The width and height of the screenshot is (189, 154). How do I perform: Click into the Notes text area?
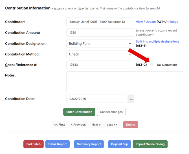pyautogui.click(x=125, y=82)
